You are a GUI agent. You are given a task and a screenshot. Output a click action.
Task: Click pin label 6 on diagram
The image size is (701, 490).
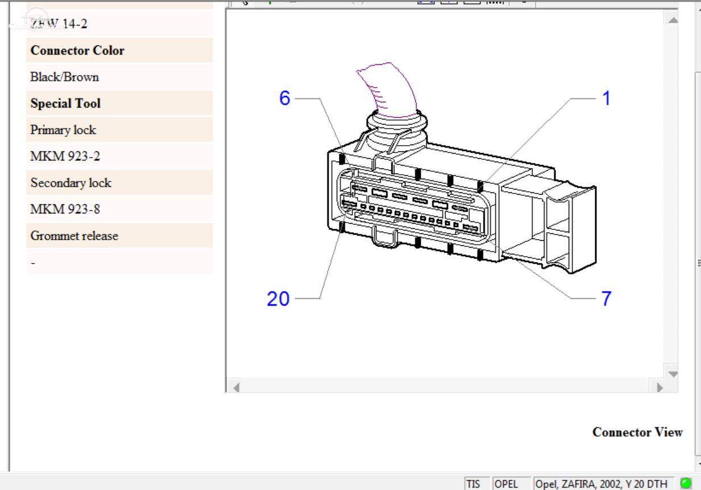click(x=284, y=98)
